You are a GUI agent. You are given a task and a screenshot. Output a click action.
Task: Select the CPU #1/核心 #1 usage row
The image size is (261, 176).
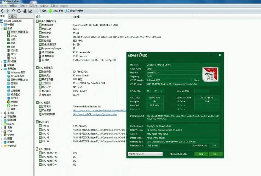(x=58, y=153)
